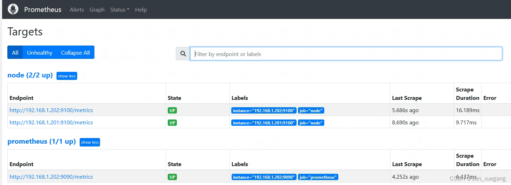Click the search magnifier icon
The width and height of the screenshot is (511, 185).
(183, 54)
